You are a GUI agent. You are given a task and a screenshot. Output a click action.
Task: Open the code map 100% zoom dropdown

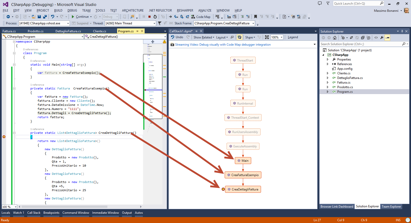pyautogui.click(x=282, y=37)
